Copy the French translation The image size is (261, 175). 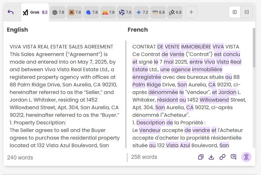[201, 157]
